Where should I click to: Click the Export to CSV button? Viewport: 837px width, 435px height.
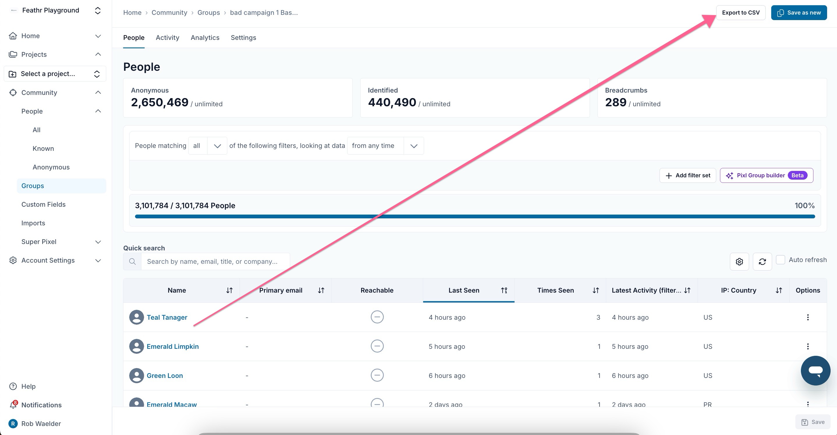click(x=740, y=13)
